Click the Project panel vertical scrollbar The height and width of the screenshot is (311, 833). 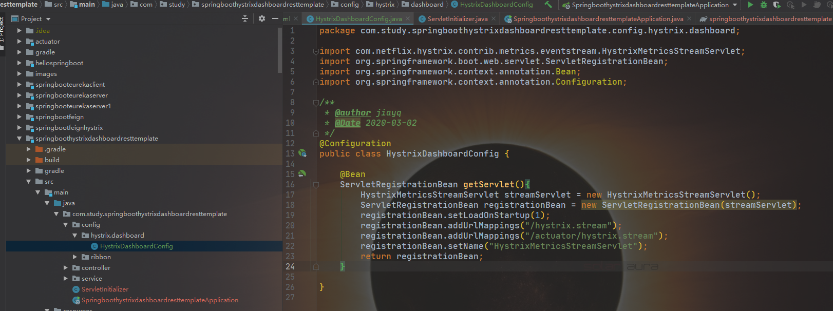coord(280,50)
